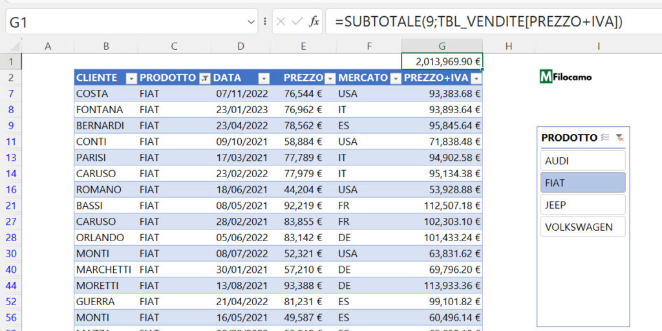Select row 44 header
The width and height of the screenshot is (662, 331).
pyautogui.click(x=11, y=285)
